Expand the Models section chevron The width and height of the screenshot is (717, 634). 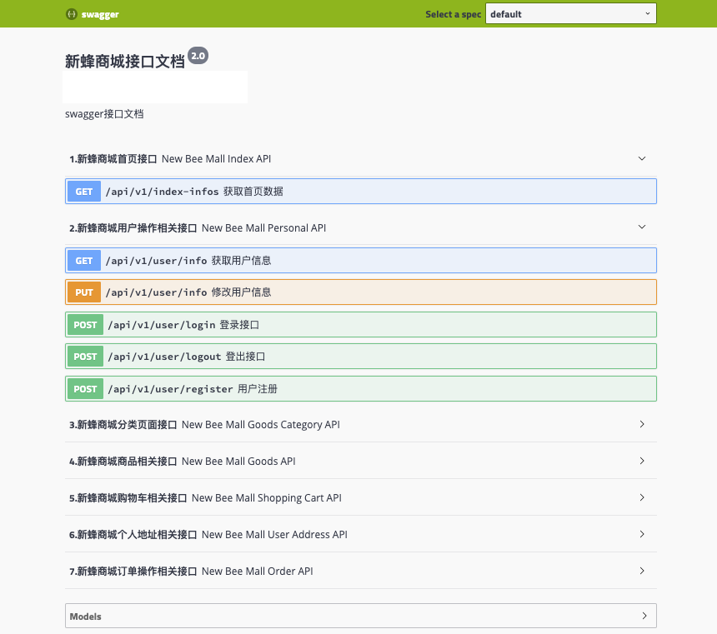pos(644,616)
